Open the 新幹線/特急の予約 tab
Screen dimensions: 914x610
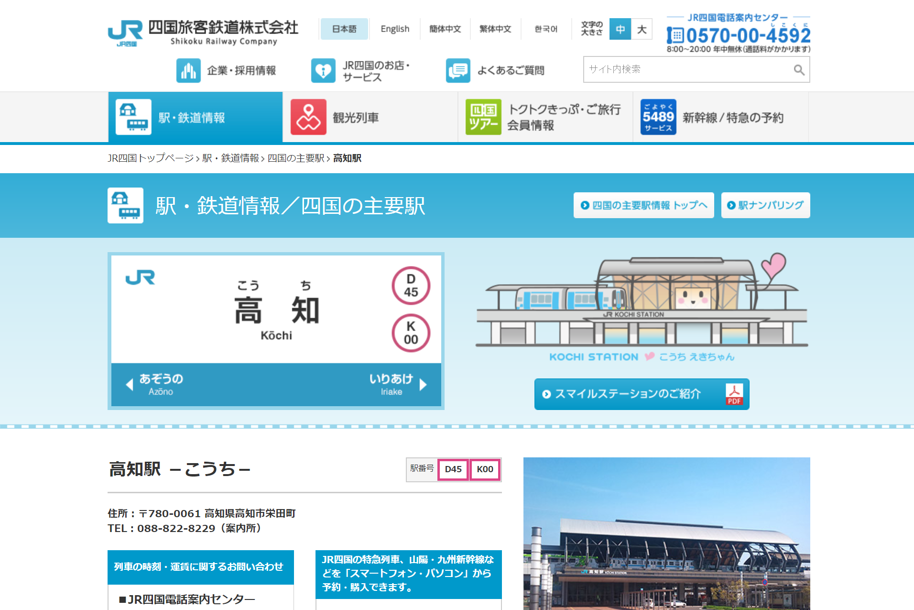coord(720,117)
